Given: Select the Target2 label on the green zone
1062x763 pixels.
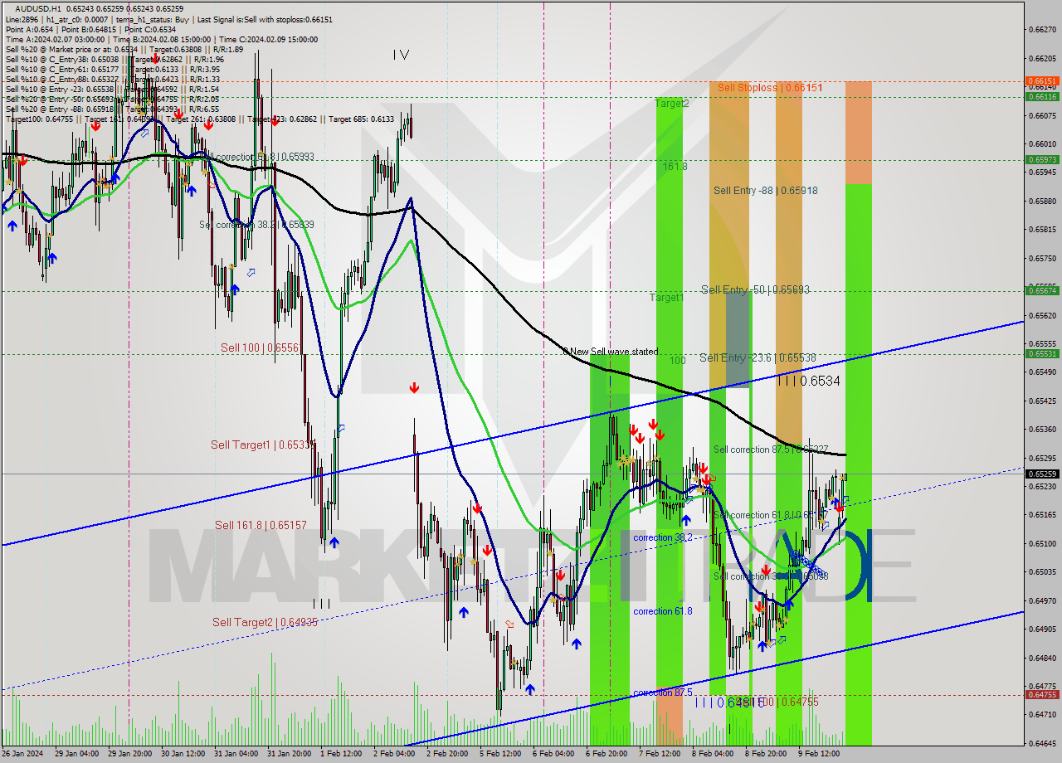Looking at the screenshot, I should (x=670, y=104).
